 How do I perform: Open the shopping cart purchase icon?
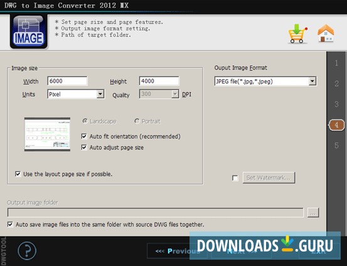(x=297, y=33)
